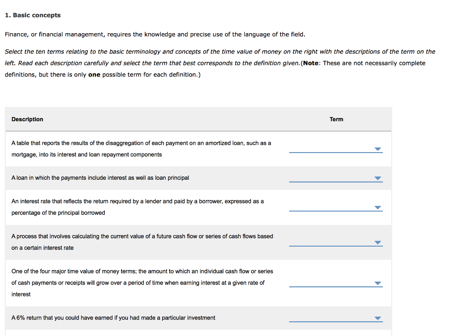
Task: Click the Term column header
Action: point(336,119)
